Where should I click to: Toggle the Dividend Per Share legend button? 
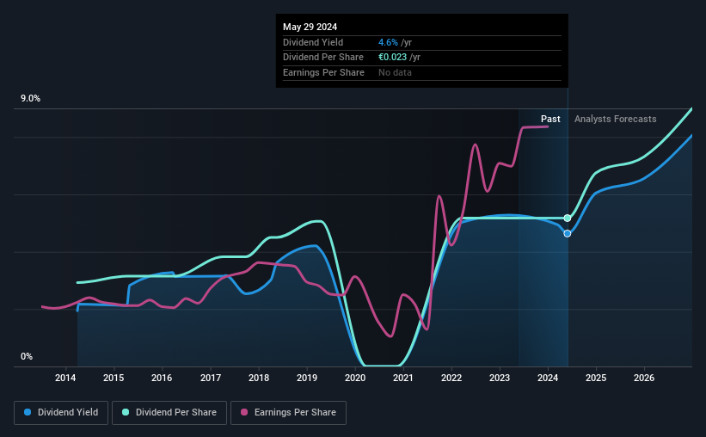pos(169,413)
